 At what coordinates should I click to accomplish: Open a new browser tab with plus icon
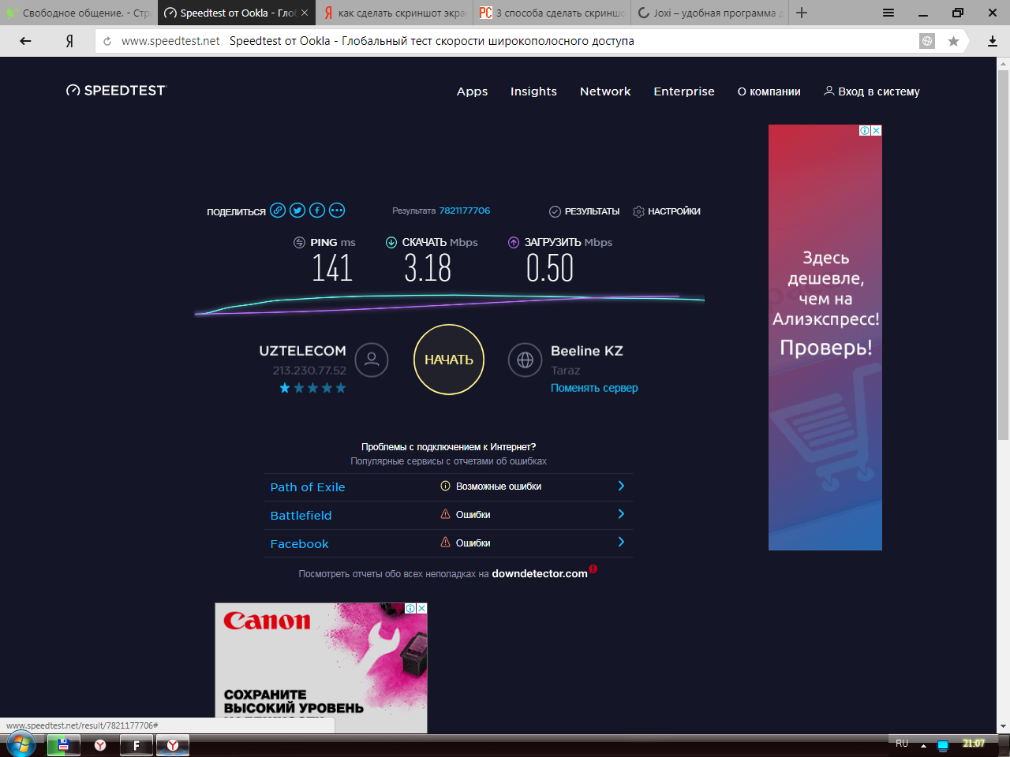(802, 13)
